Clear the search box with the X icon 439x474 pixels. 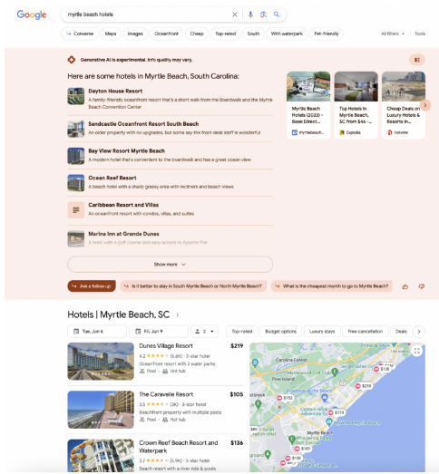[235, 15]
